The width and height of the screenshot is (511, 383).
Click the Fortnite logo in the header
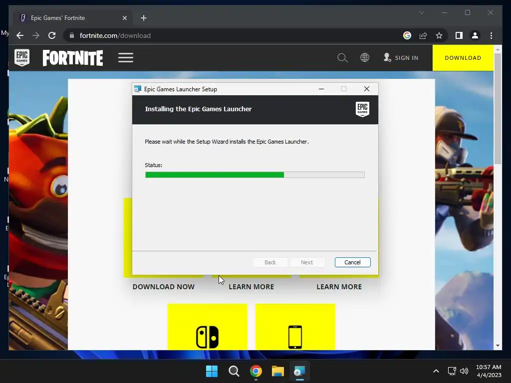(x=73, y=58)
